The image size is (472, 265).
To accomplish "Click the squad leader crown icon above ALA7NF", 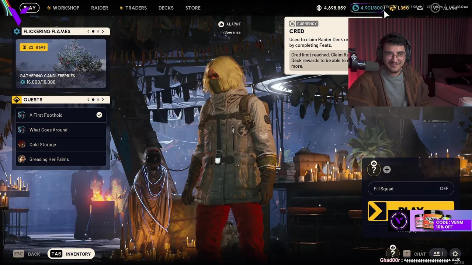I will pos(221,24).
